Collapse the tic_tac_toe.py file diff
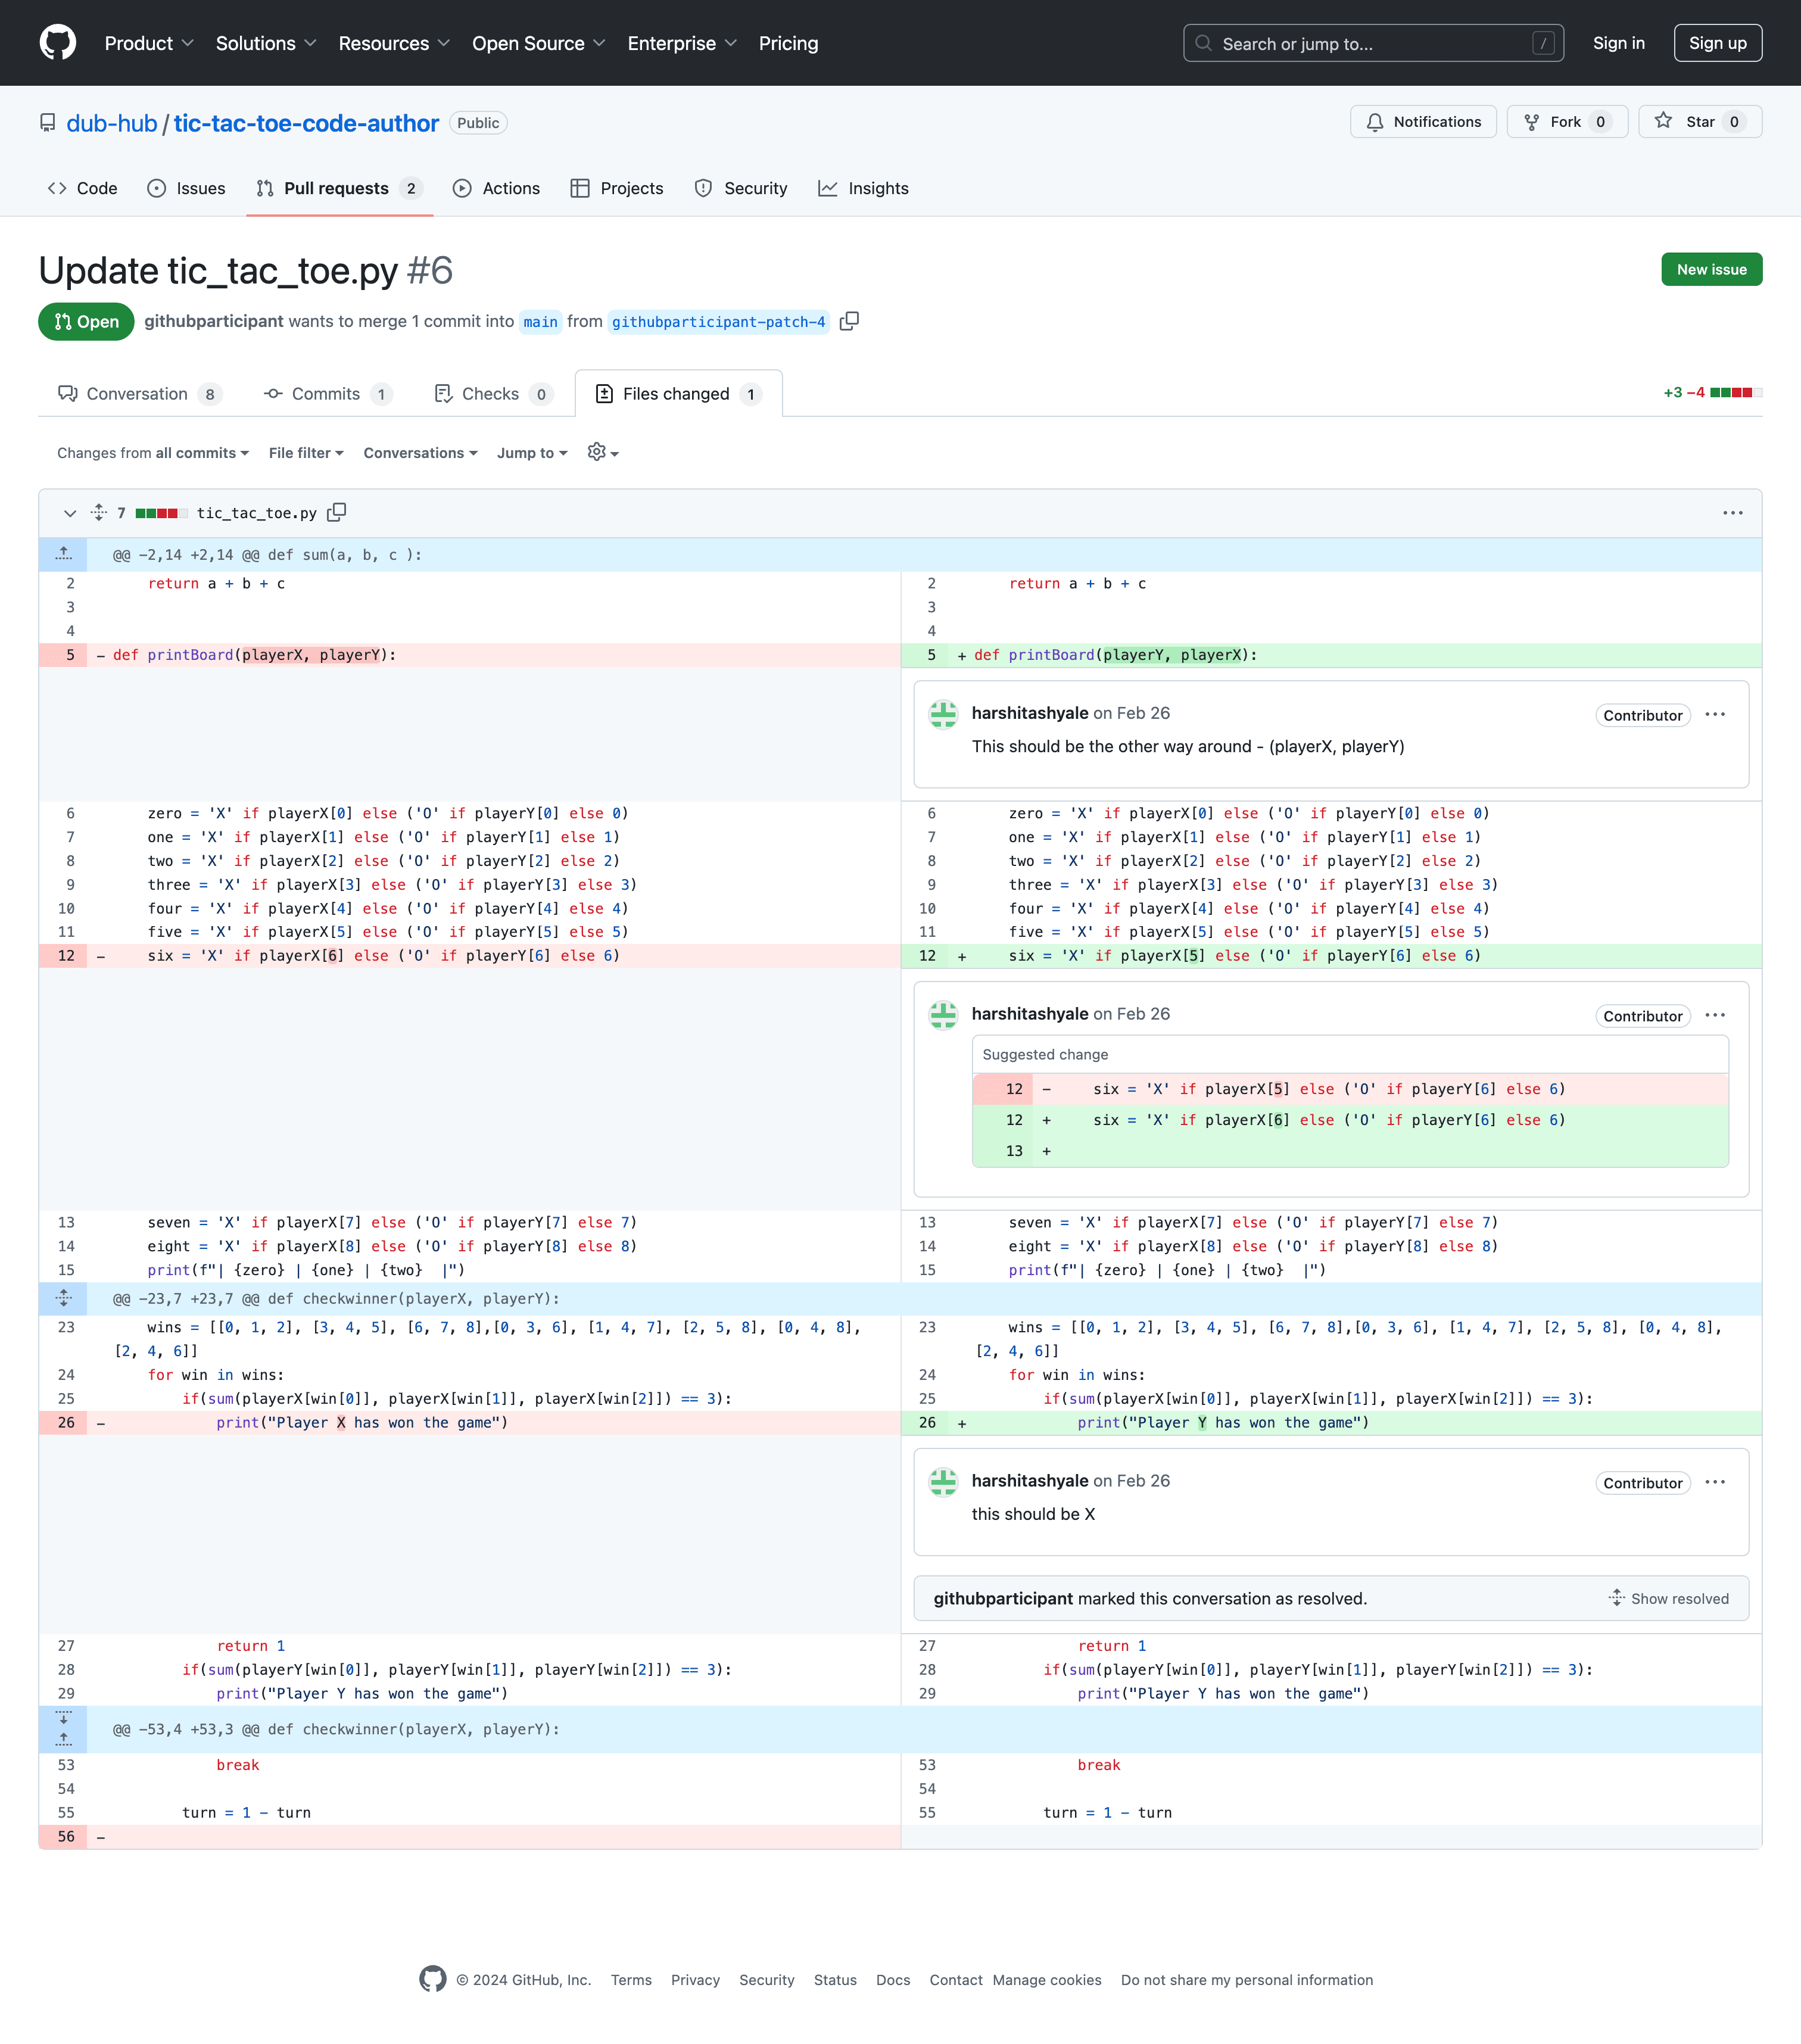Viewport: 1801px width, 2044px height. [70, 513]
